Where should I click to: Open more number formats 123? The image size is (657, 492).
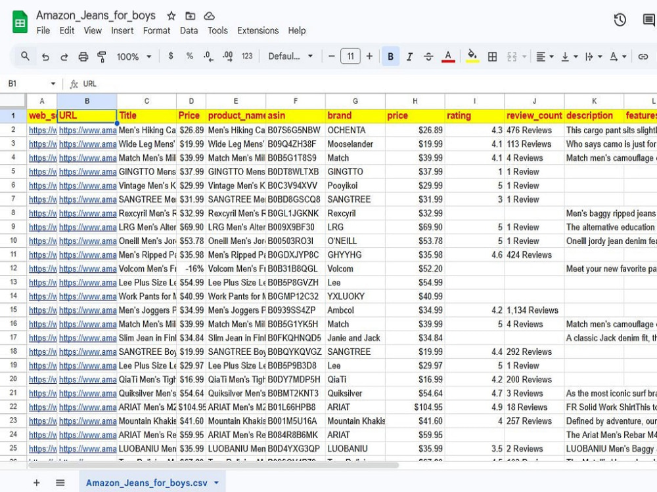click(247, 56)
